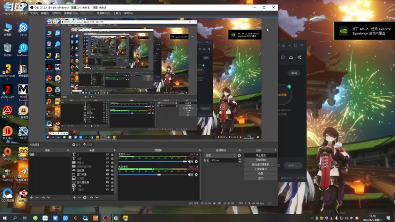Add a new source with plus icon

click(x=74, y=198)
